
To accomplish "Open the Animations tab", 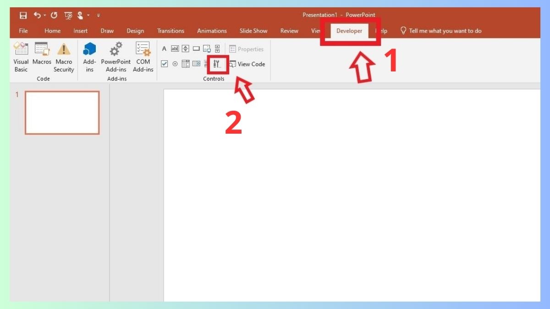I will (212, 31).
